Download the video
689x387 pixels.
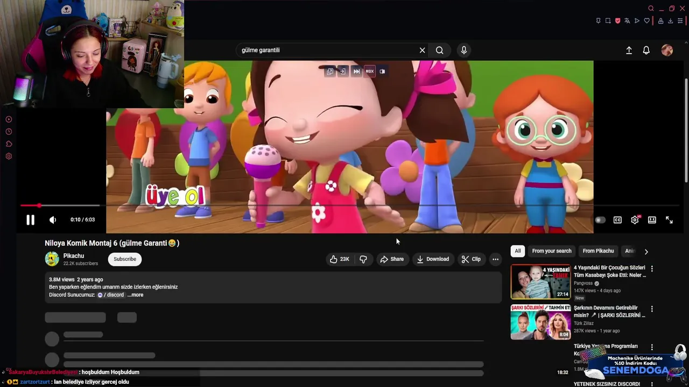pos(433,259)
